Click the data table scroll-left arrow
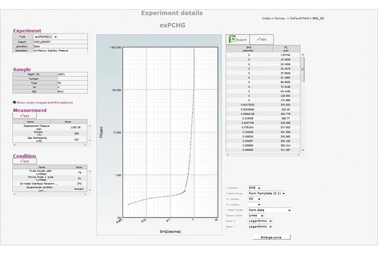The image size is (378, 255). 228,155
